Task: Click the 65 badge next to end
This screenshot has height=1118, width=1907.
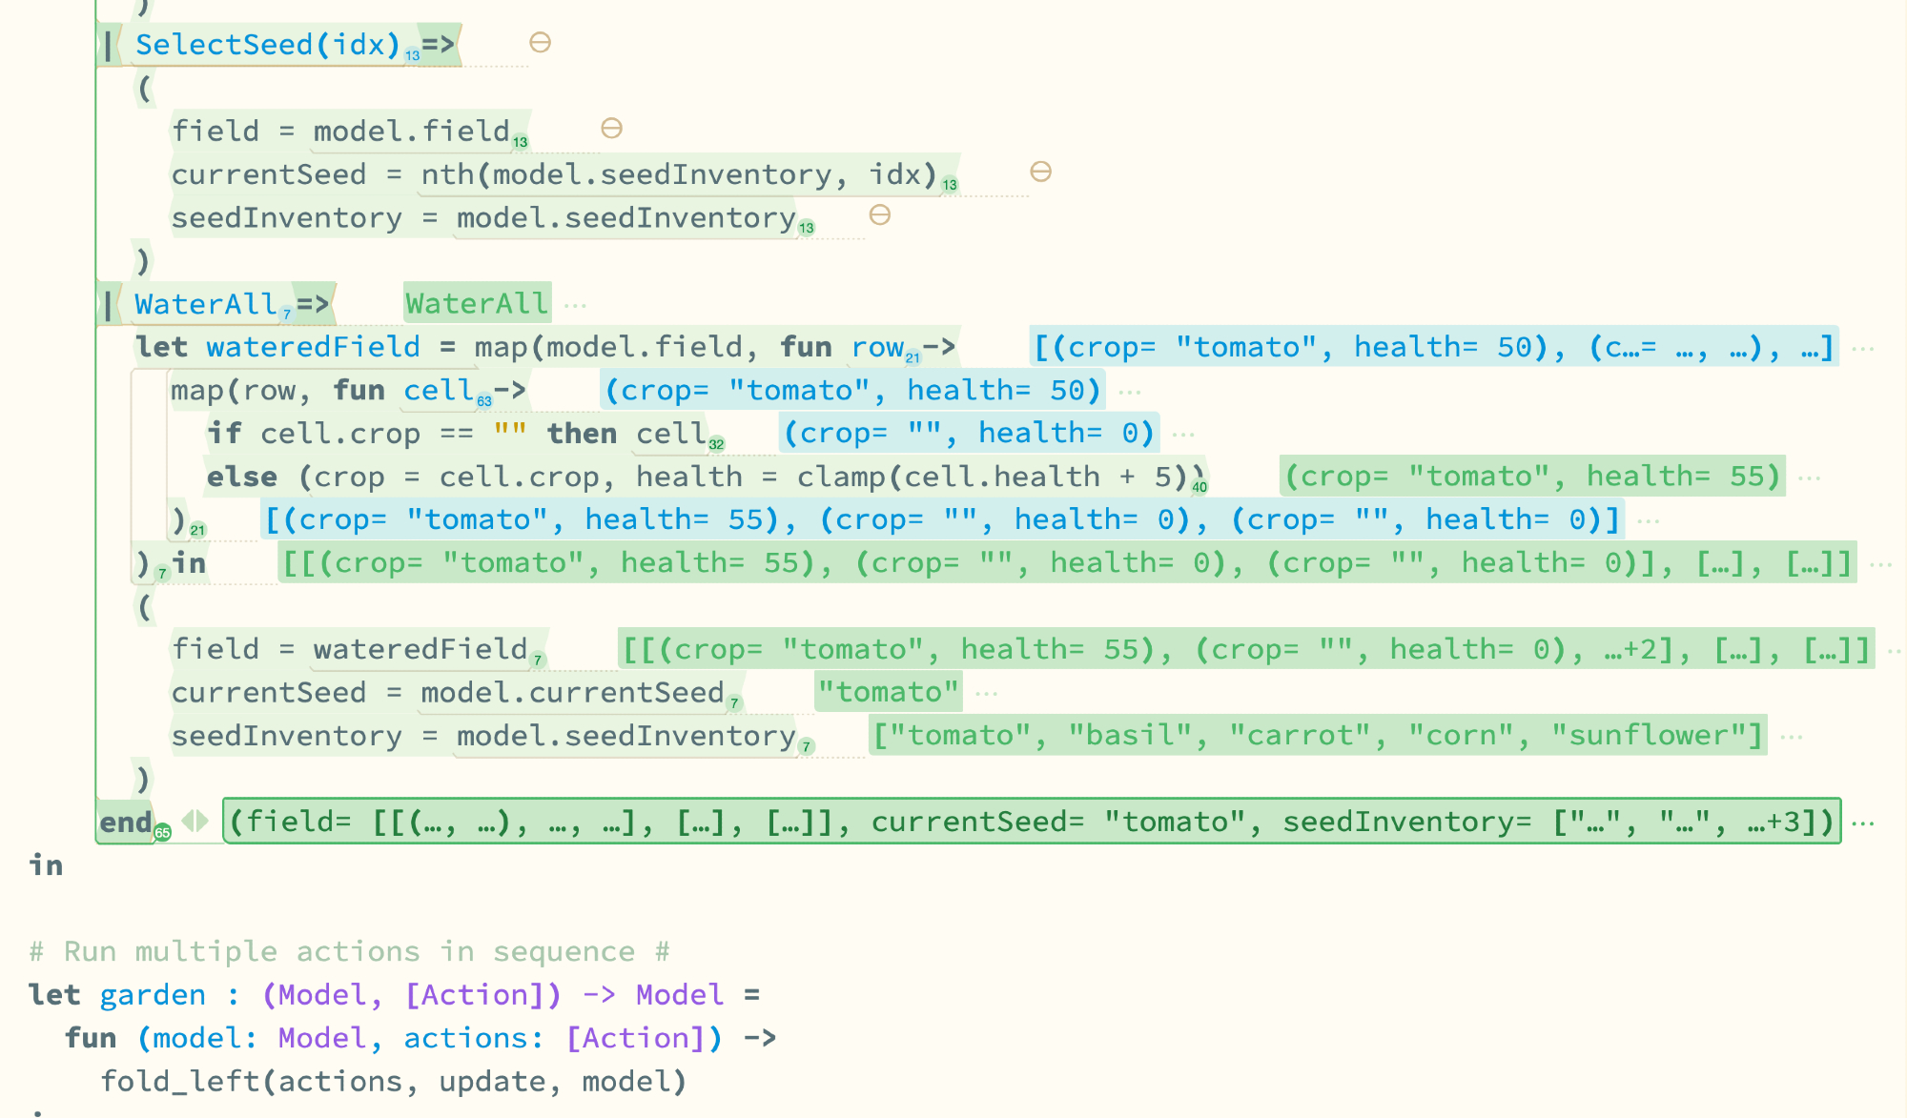Action: pos(163,833)
